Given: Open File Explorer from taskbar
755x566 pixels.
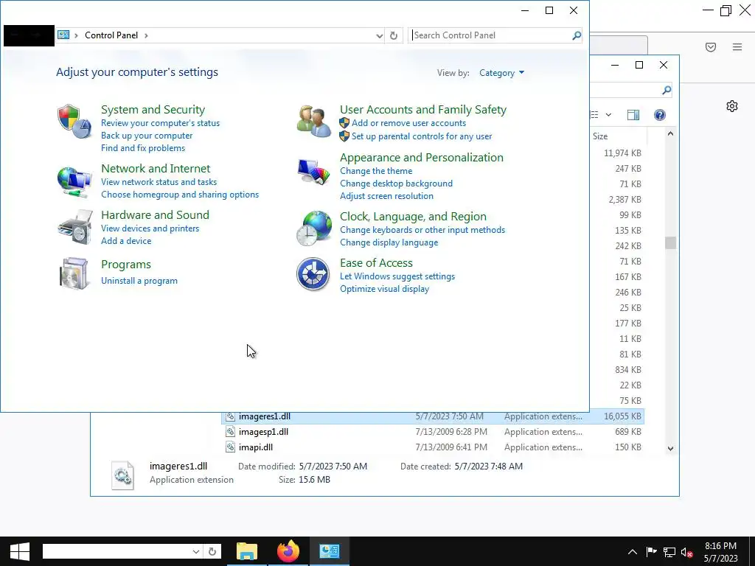Looking at the screenshot, I should click(247, 551).
